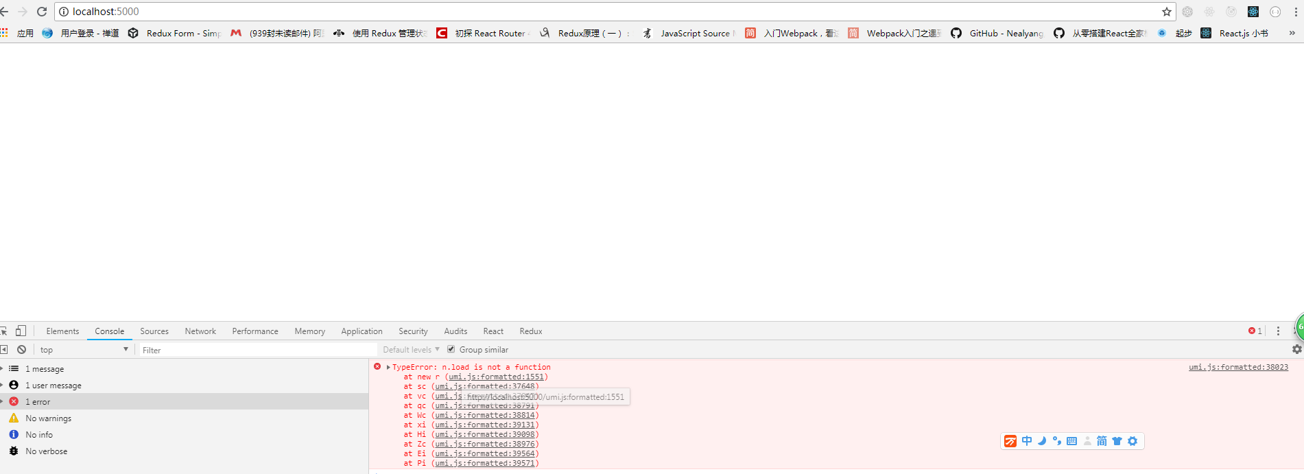The width and height of the screenshot is (1304, 474).
Task: Toggle half/full-width moon icon on IME bar
Action: (x=1042, y=441)
